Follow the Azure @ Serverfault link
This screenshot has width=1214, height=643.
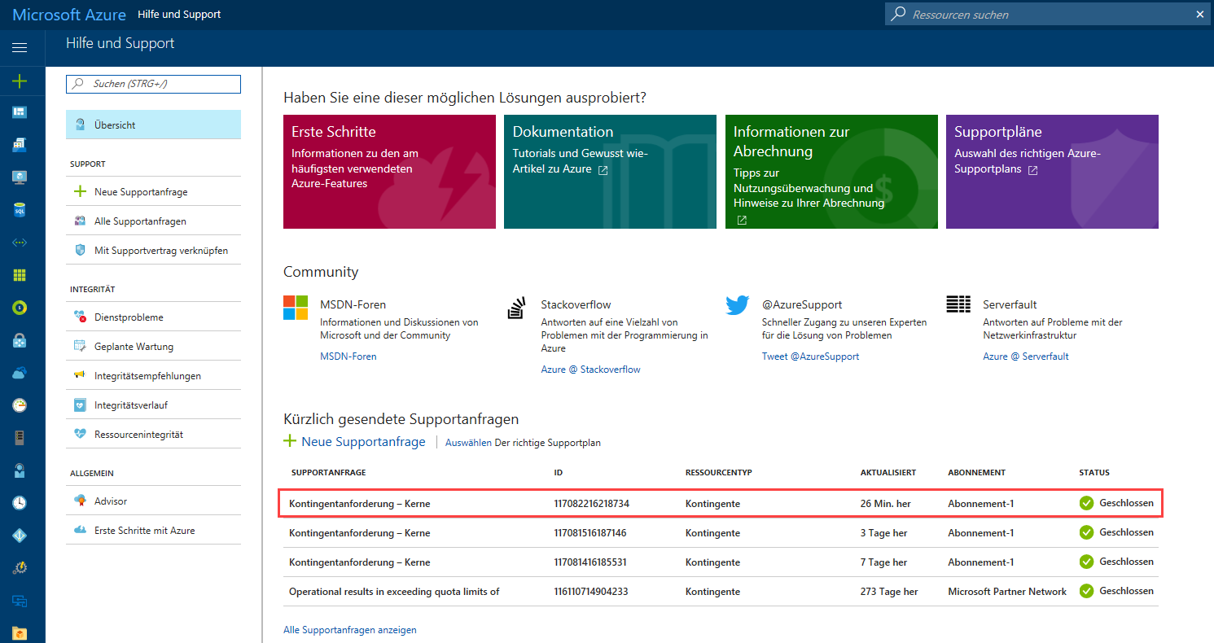(1026, 356)
